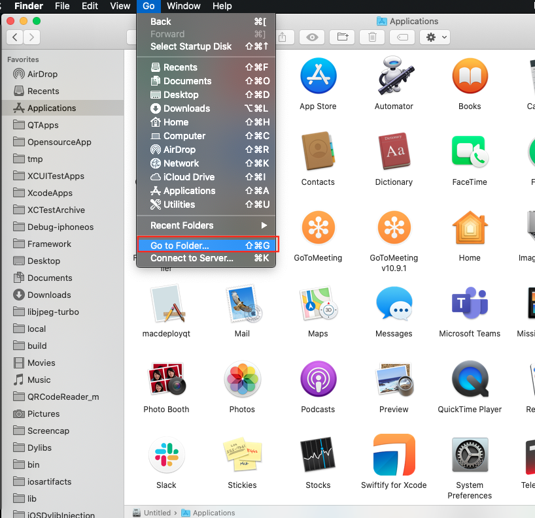Viewport: 535px width, 518px height.
Task: Select QTApps folder in sidebar
Action: point(62,125)
